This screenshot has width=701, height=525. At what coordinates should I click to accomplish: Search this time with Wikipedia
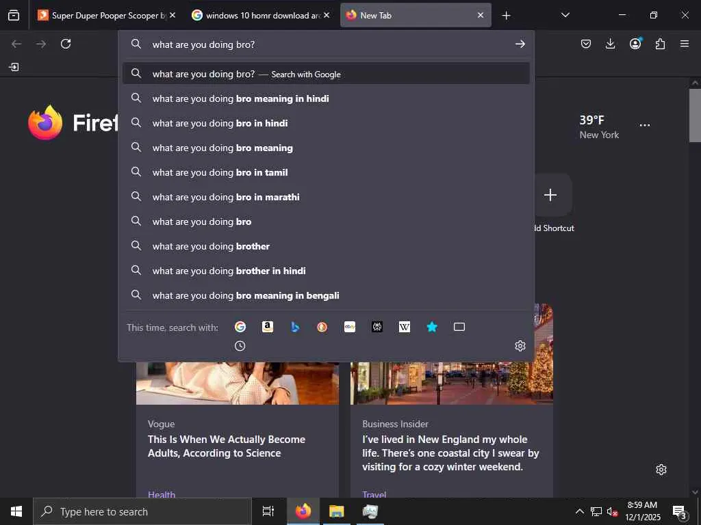tap(405, 327)
